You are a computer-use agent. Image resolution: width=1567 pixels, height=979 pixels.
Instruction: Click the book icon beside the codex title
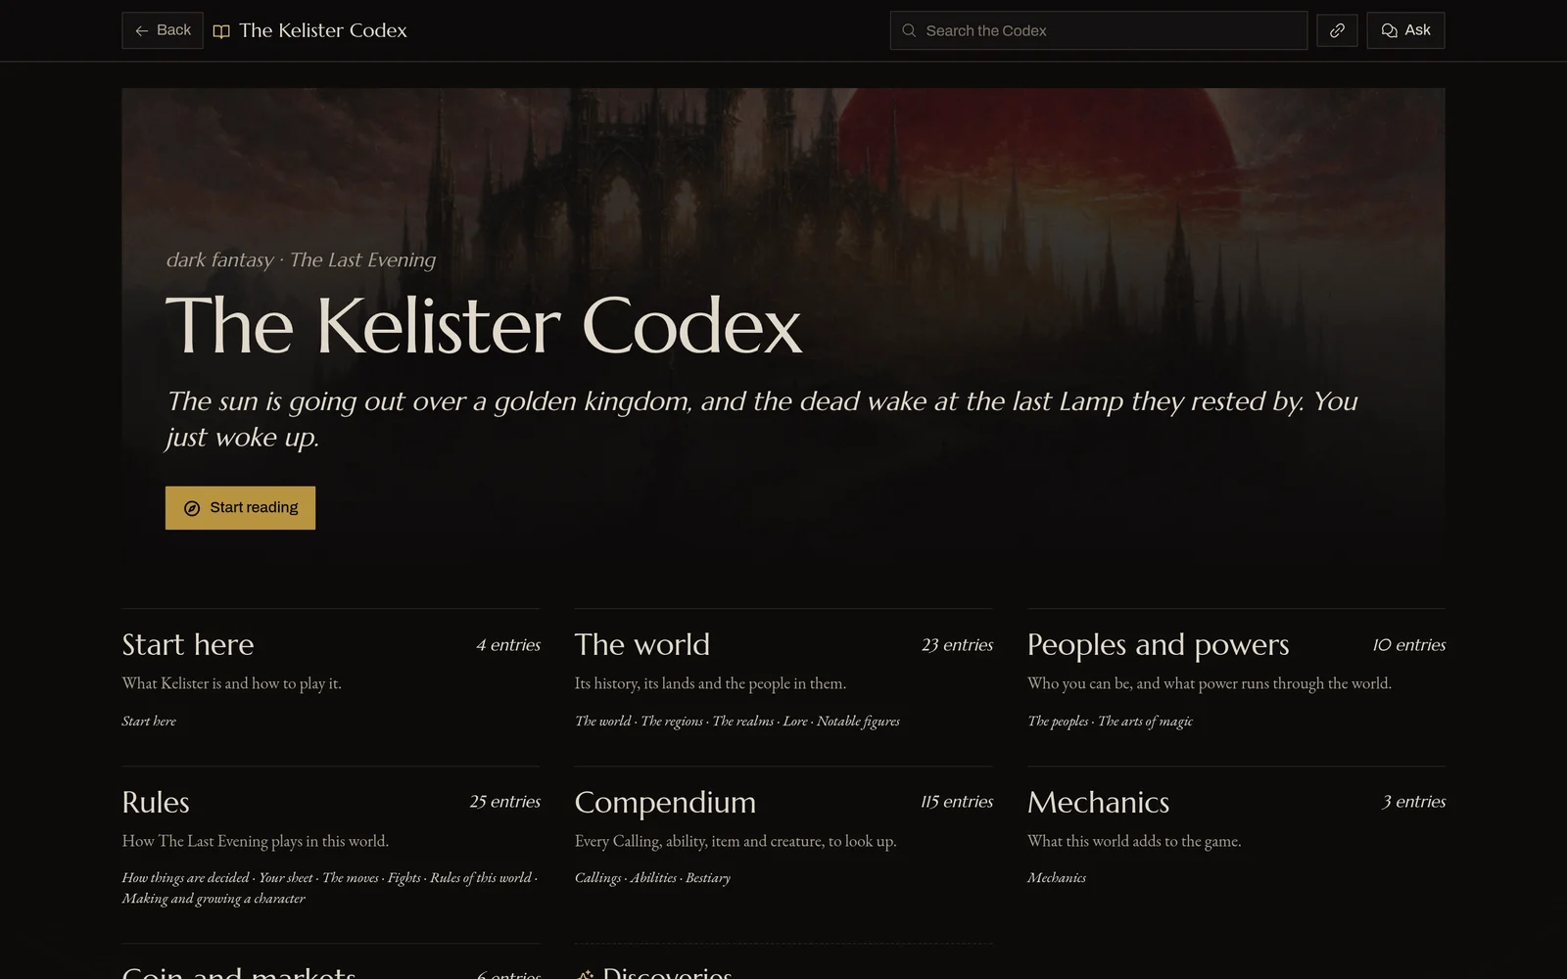pyautogui.click(x=222, y=31)
